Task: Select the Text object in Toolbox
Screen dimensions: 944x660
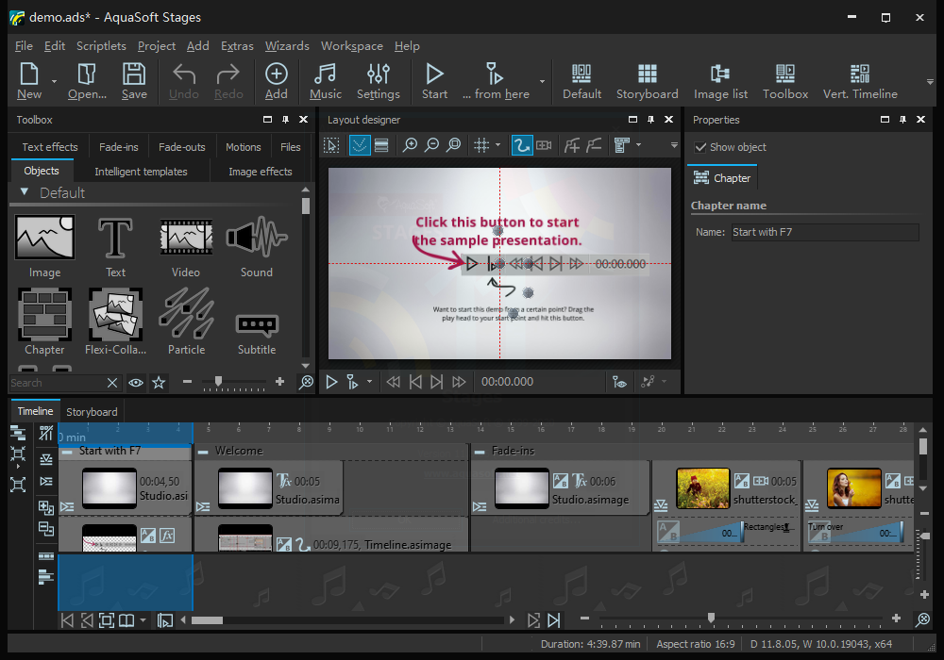Action: (x=115, y=247)
